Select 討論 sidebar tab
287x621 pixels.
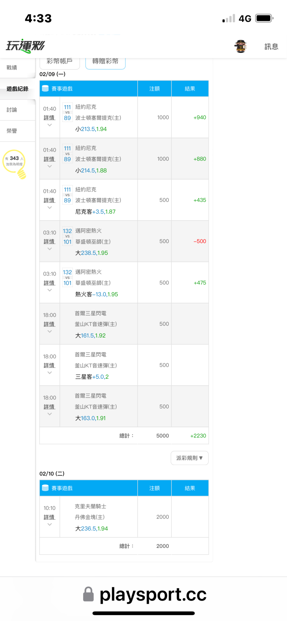12,110
